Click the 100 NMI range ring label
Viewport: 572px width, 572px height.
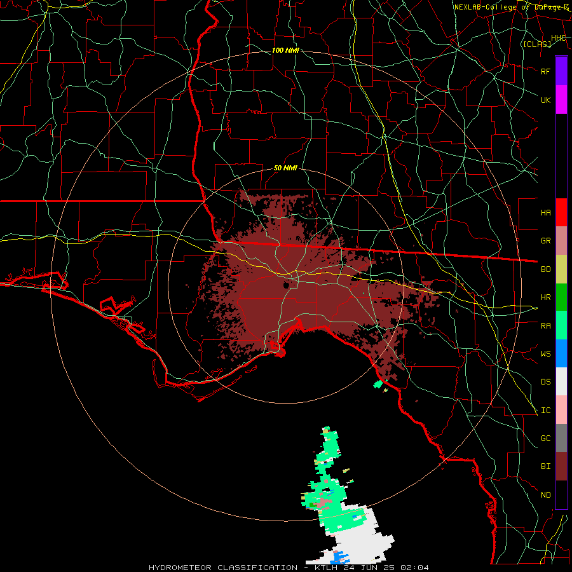click(285, 50)
